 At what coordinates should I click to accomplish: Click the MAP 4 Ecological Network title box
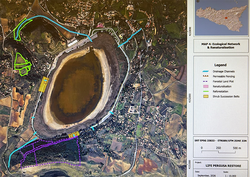click(x=221, y=46)
